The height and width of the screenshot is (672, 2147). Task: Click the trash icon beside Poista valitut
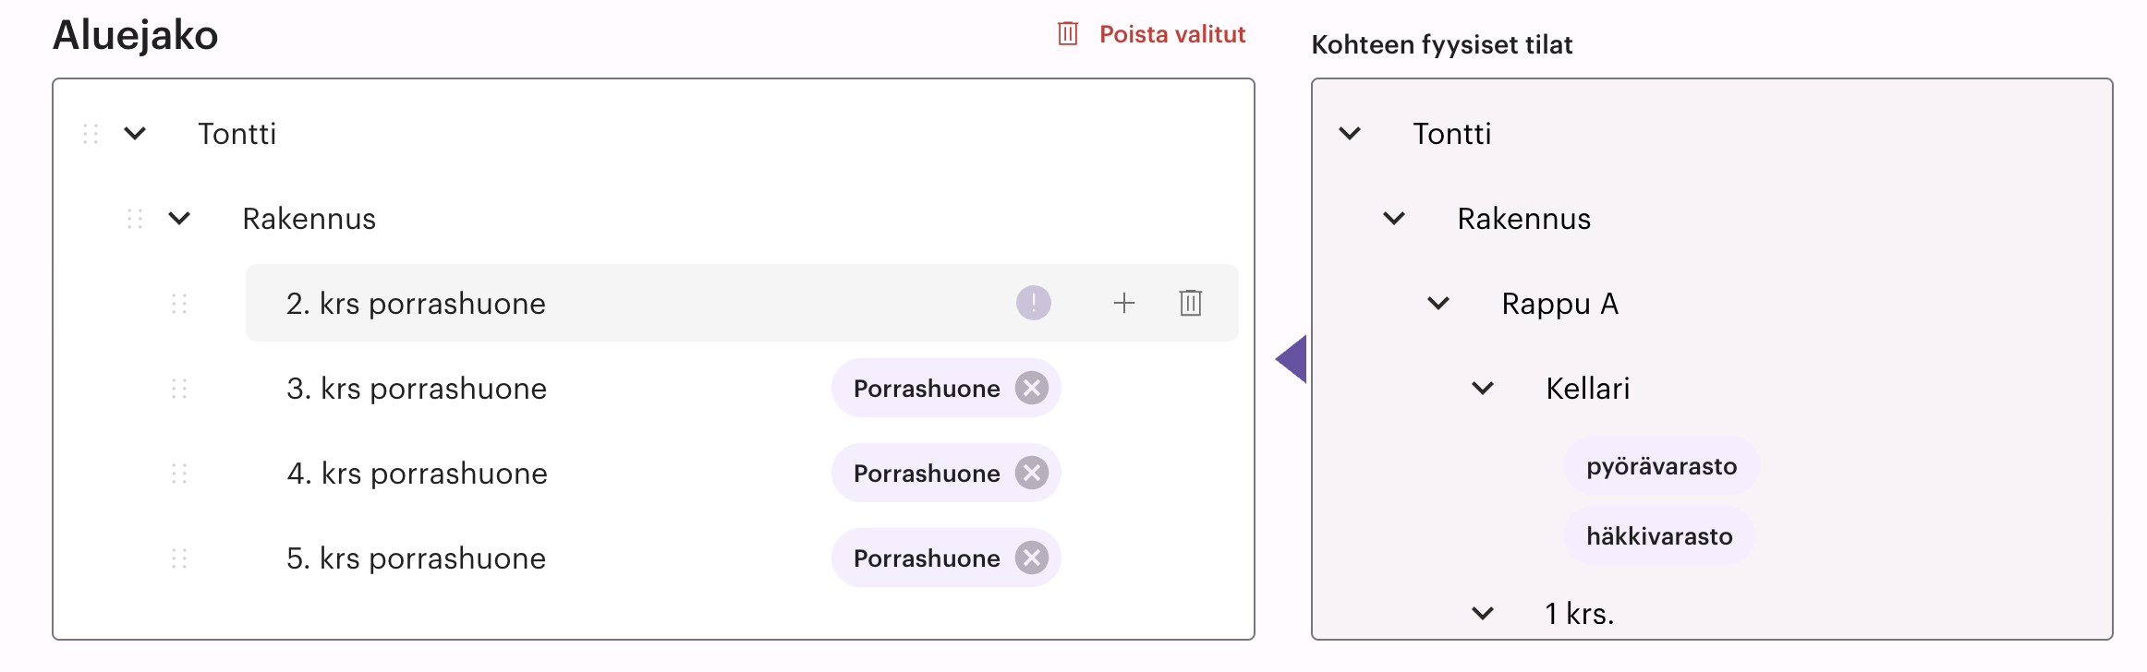click(x=1068, y=34)
